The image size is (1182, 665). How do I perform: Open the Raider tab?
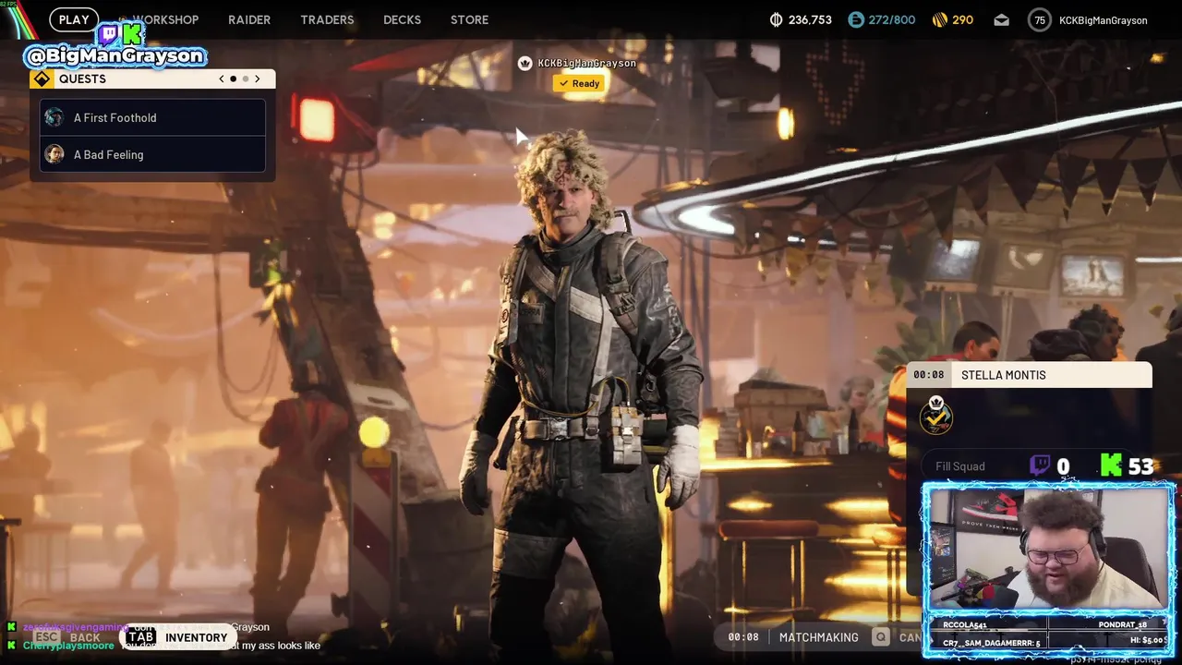[249, 19]
